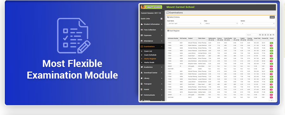The width and height of the screenshot is (285, 115).
Task: Click the print icon above the marks table
Action: pos(271,35)
